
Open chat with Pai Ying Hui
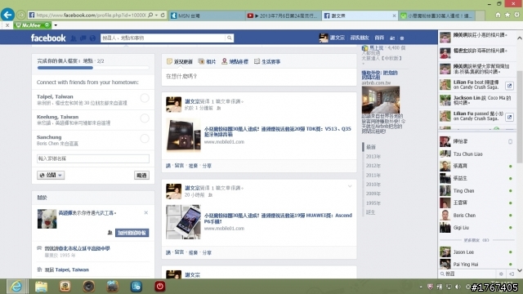[477, 264]
